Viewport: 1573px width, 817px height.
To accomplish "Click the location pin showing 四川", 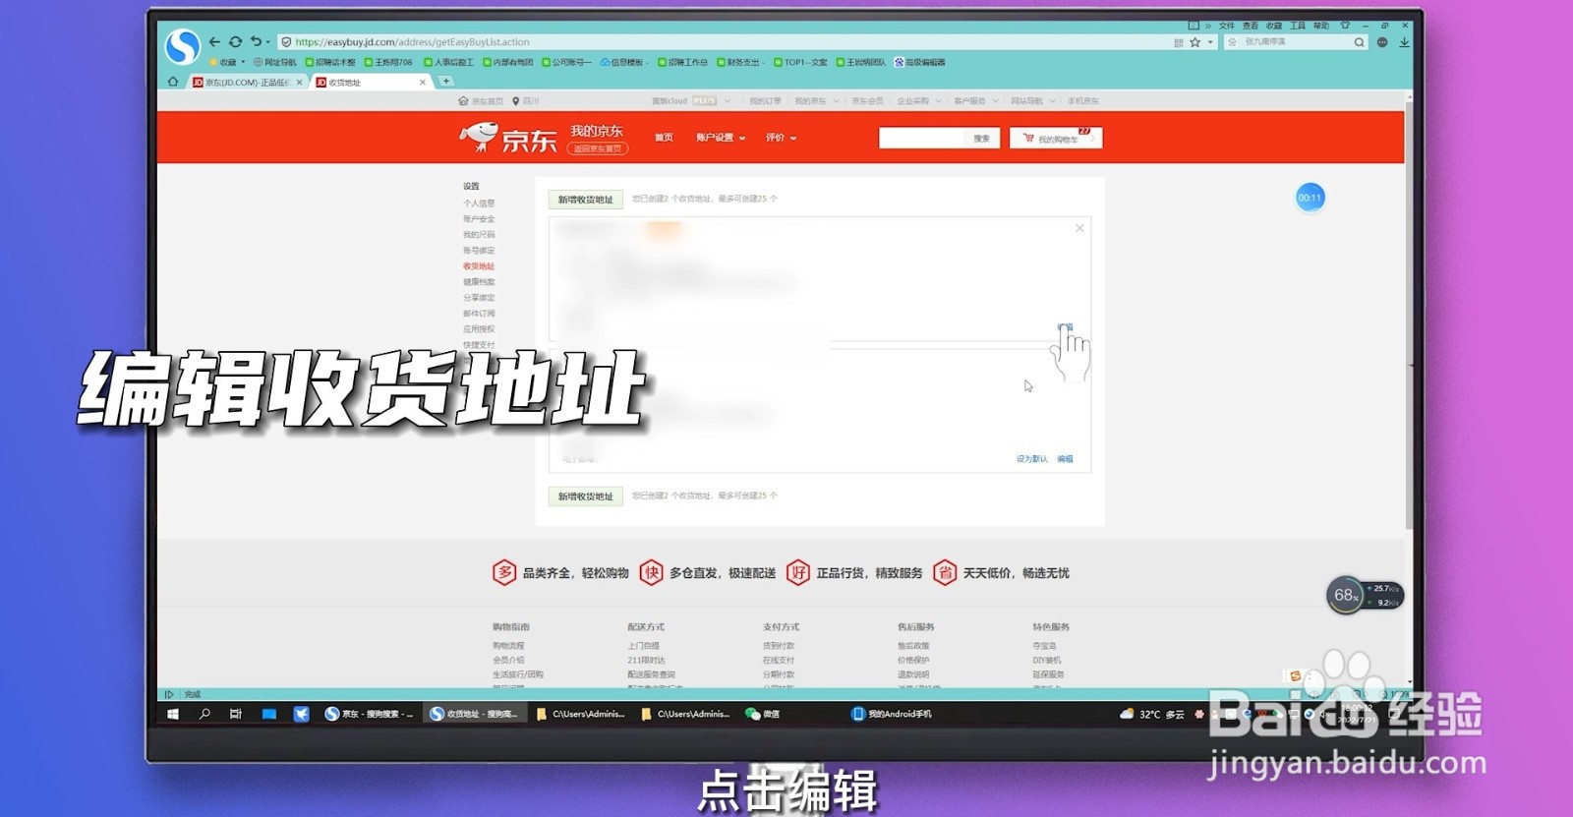I will click(x=526, y=101).
